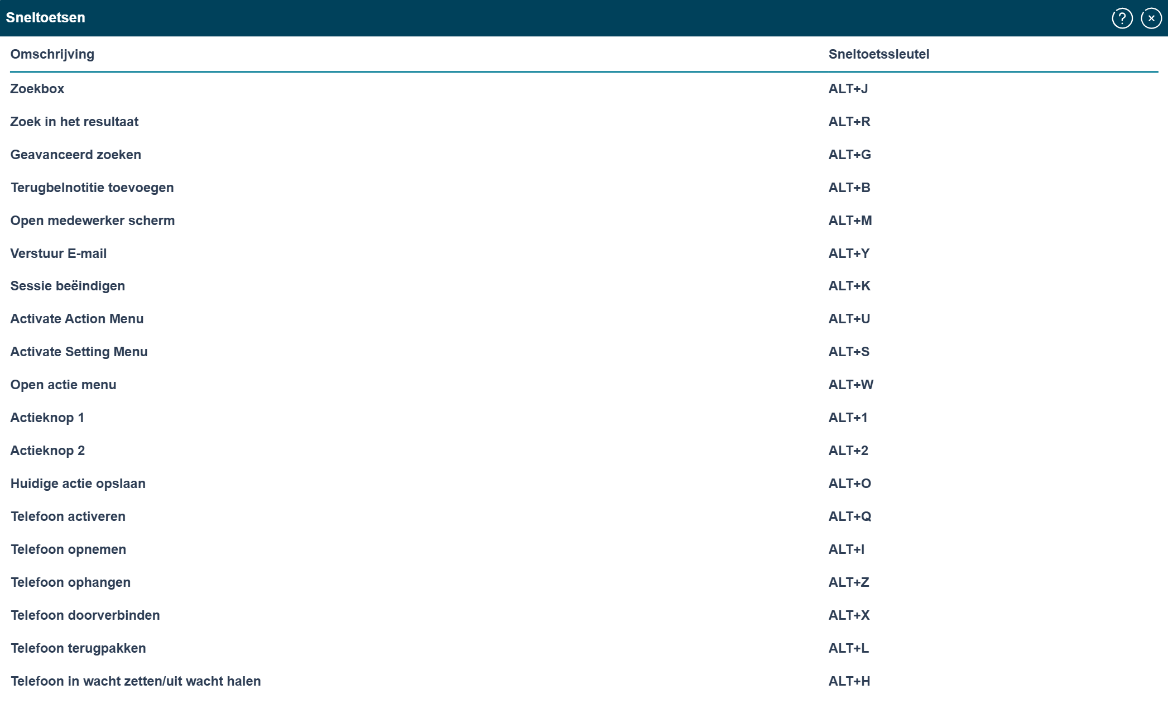
Task: Select Telefoon opnemen row
Action: click(584, 549)
